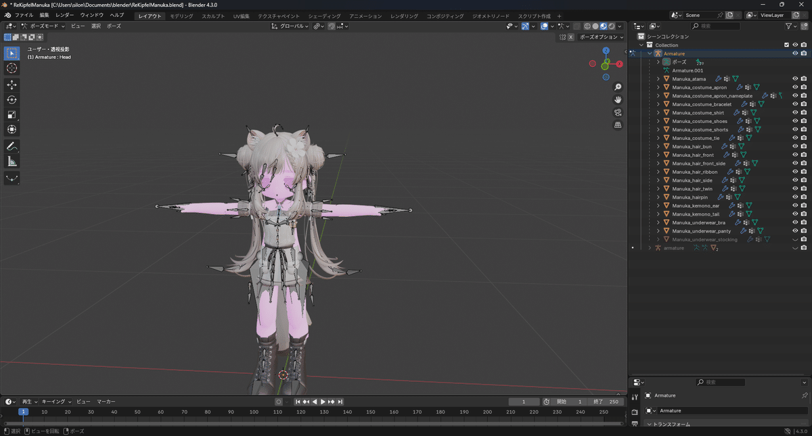Click the zoom magnifier icon in the viewport
The image size is (812, 436).
click(x=617, y=87)
